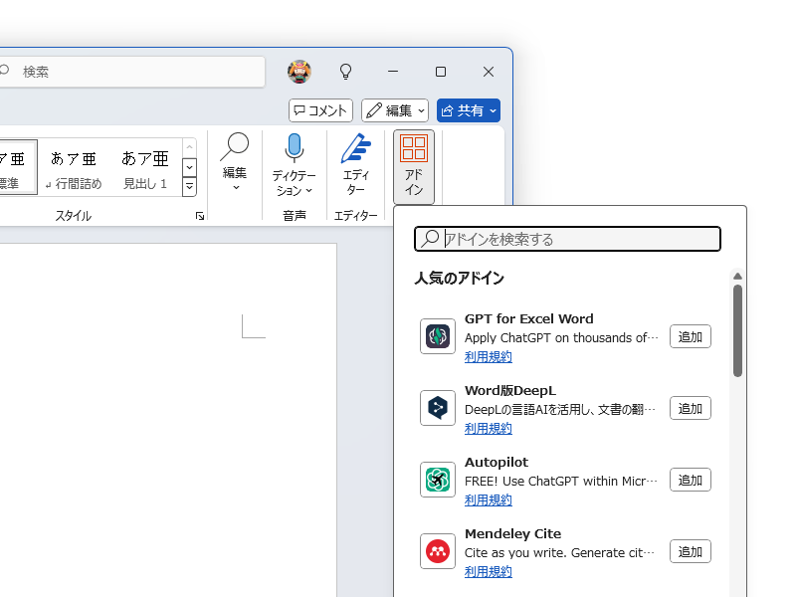
Task: Click the 共有 (Share) button
Action: (468, 110)
